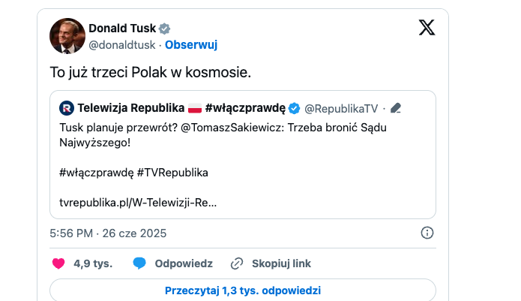
Task: Click the text "To już trzeci Polak w kosmosie."
Action: 149,73
